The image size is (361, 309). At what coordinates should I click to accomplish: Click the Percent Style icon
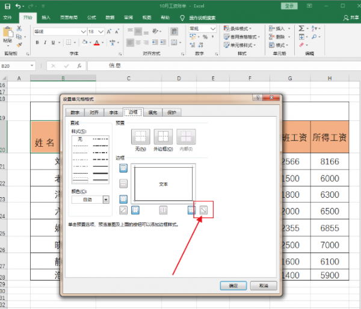click(205, 37)
